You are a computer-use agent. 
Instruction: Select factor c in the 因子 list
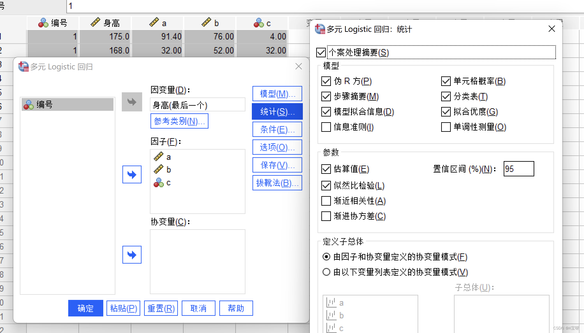[163, 183]
